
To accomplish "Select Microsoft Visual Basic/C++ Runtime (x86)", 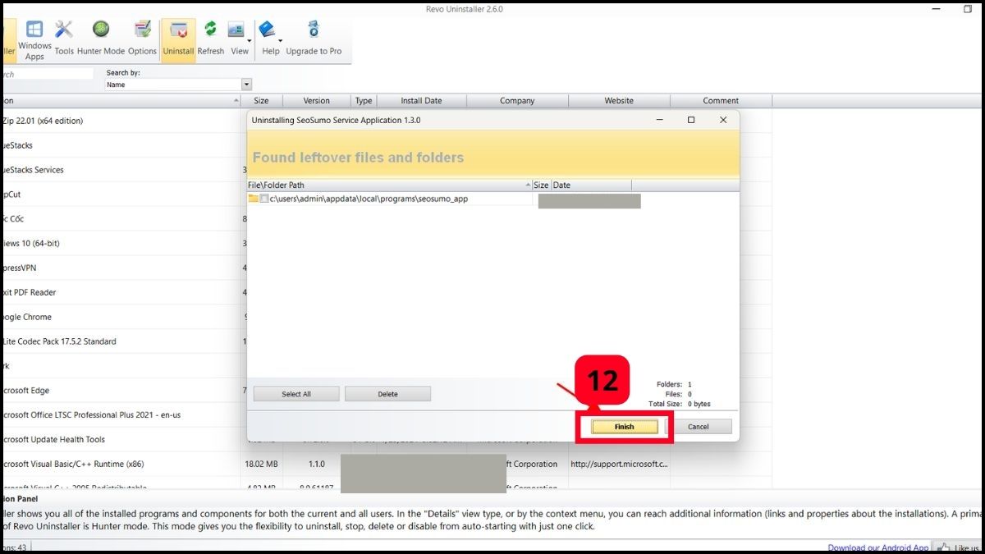I will click(x=120, y=465).
